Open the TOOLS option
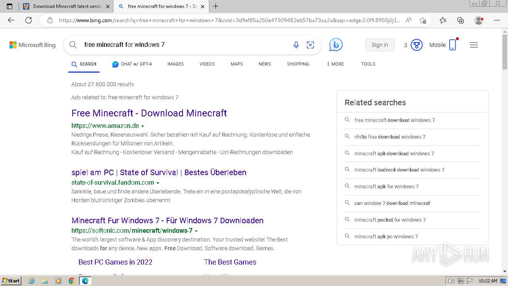This screenshot has height=286, width=508. (x=368, y=64)
